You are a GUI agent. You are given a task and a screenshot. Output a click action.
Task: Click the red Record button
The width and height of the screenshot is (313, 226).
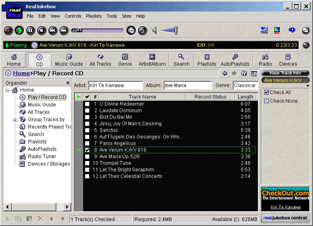(8, 30)
